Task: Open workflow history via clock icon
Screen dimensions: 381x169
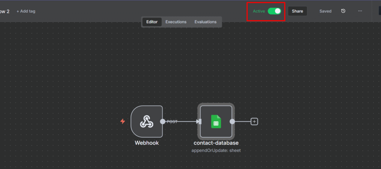Action: tap(343, 11)
